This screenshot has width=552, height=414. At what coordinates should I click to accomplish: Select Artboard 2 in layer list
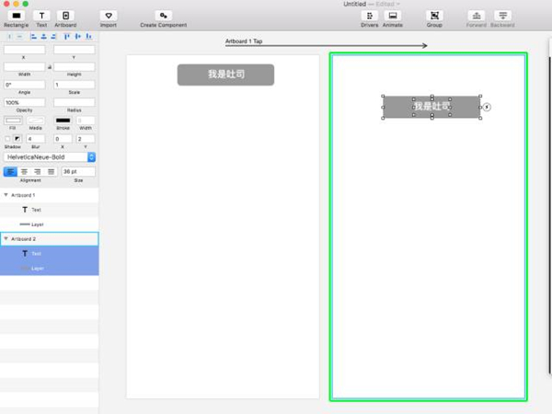click(x=50, y=239)
